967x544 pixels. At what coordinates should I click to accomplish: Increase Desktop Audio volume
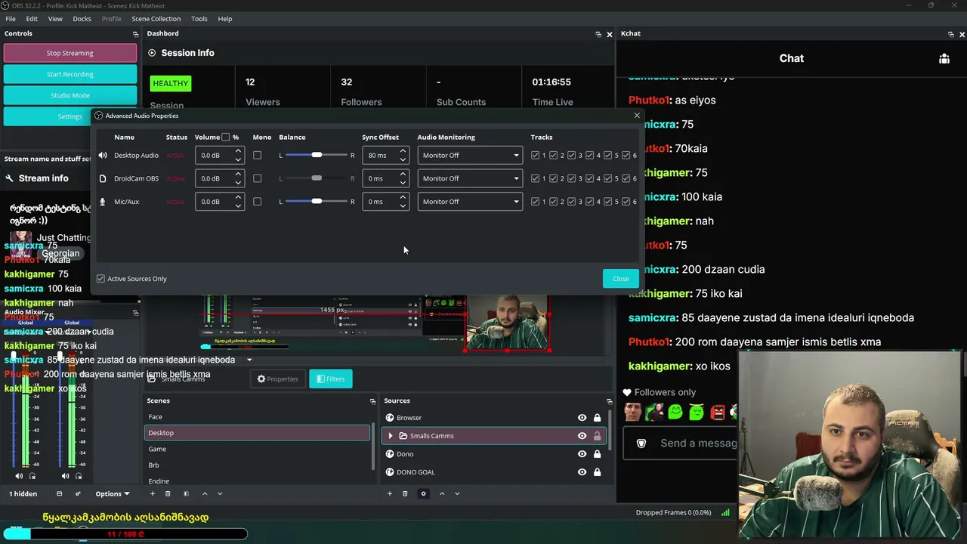point(238,152)
